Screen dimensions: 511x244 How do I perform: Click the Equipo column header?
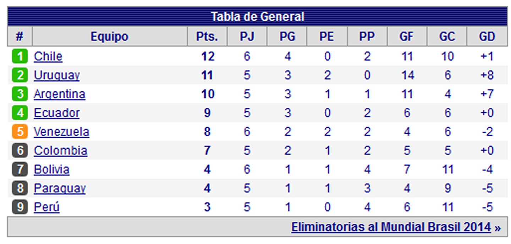(109, 36)
